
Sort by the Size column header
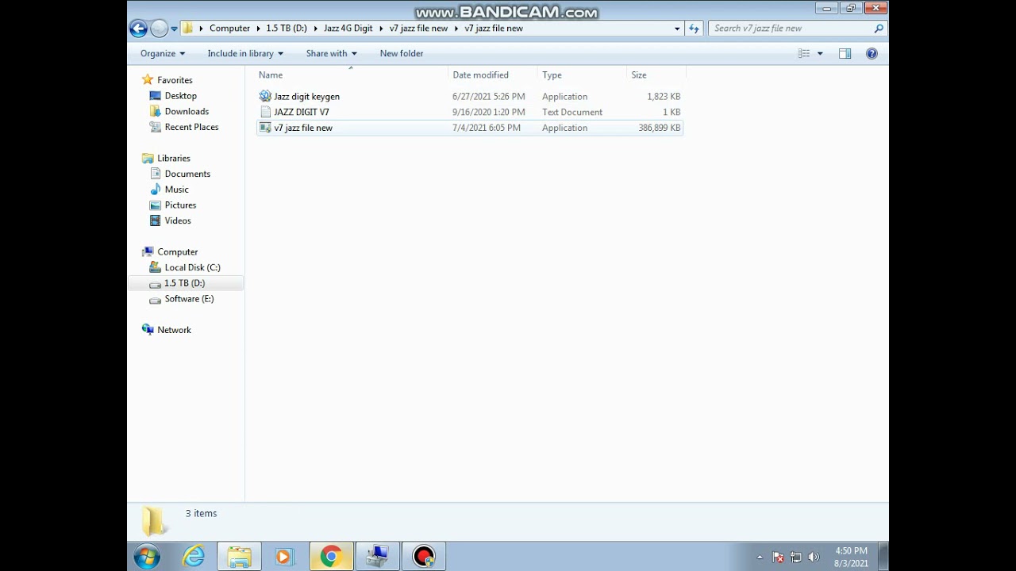[656, 75]
